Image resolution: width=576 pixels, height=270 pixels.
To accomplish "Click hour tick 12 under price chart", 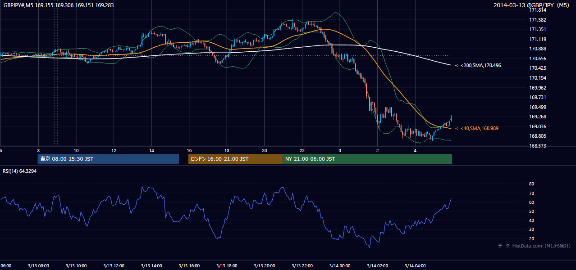I will (114, 151).
